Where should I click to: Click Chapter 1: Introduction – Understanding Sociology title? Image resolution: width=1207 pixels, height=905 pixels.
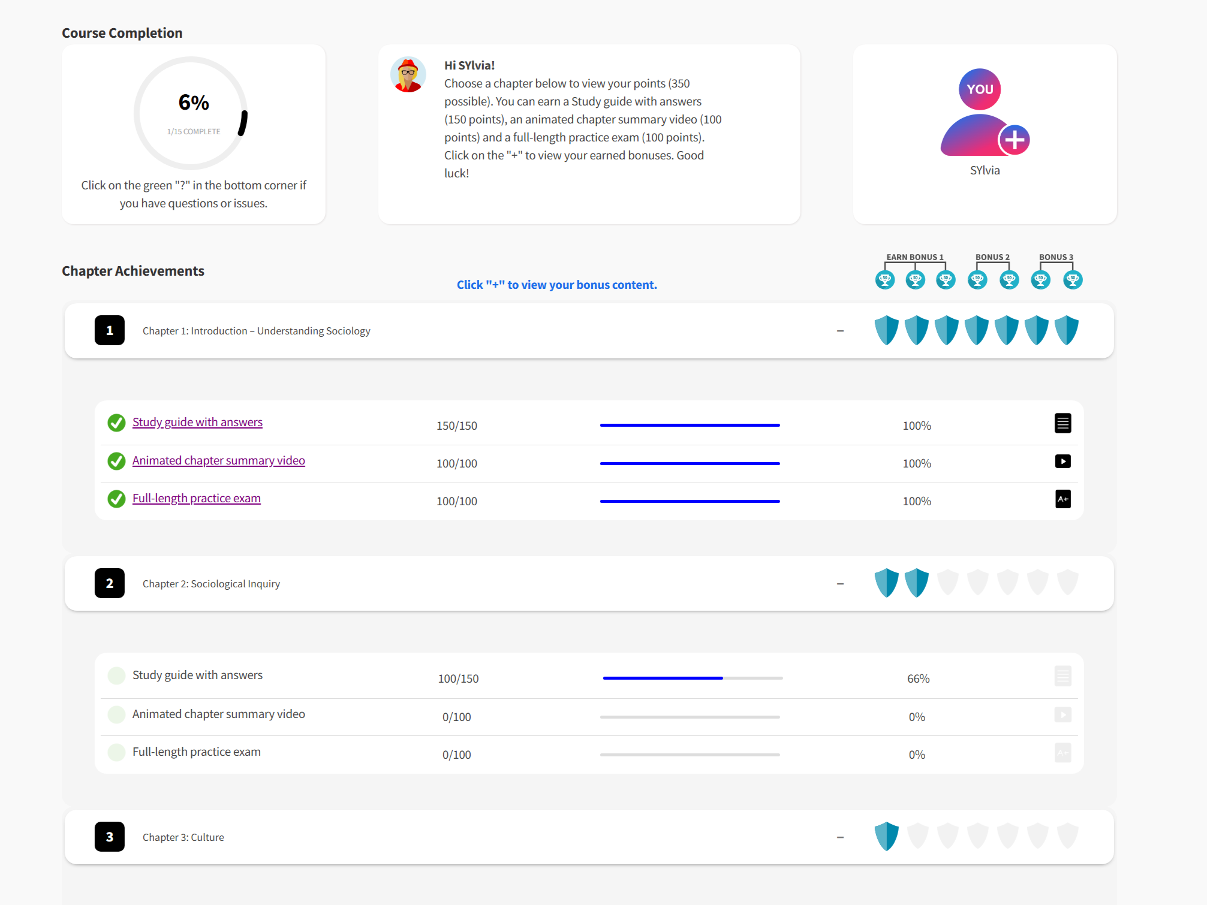[256, 331]
